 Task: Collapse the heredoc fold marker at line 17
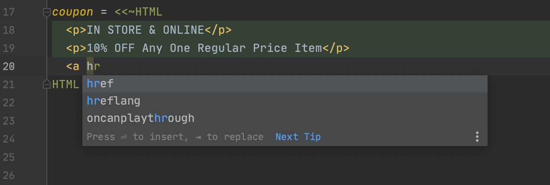coord(47,13)
